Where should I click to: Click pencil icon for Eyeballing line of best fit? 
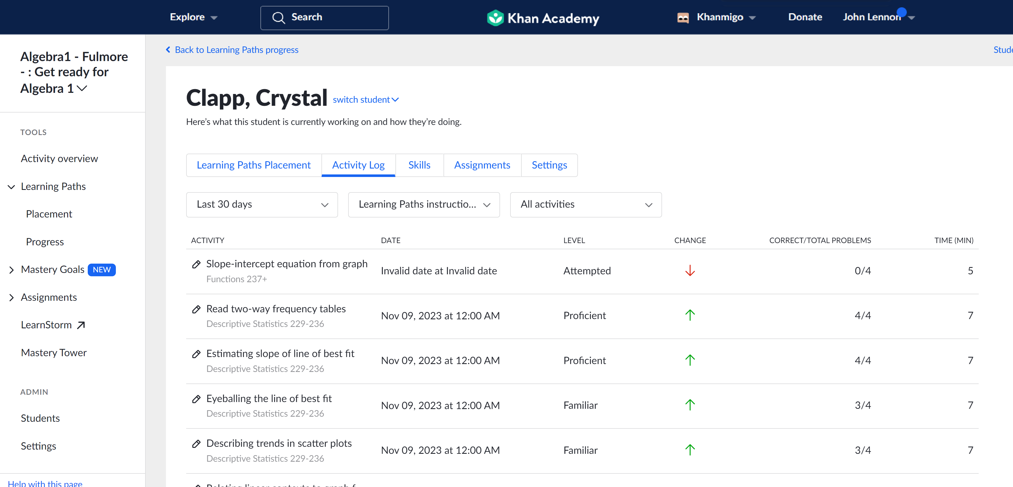pyautogui.click(x=196, y=399)
